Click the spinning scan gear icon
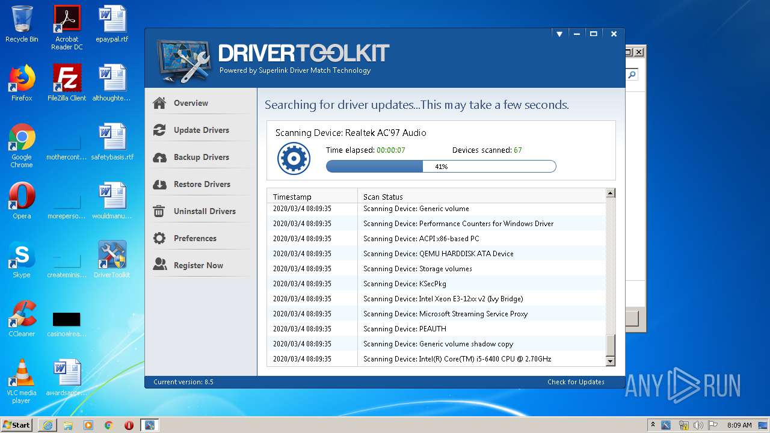770x433 pixels. point(294,159)
